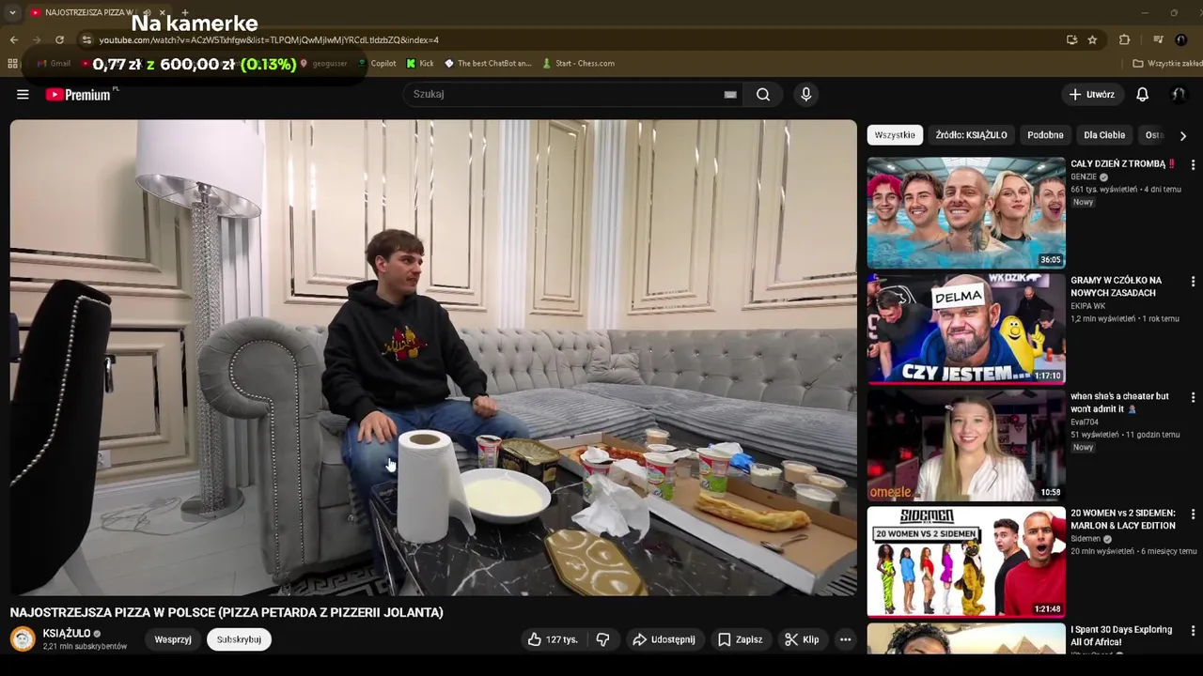Open Kick bookmark
Viewport: 1203px width, 676px height.
tap(420, 63)
